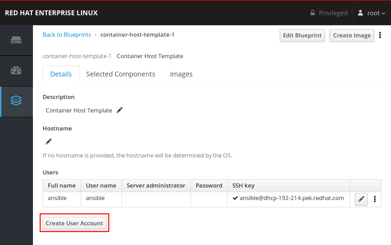This screenshot has height=245, width=391.
Task: Switch to the Selected Components tab
Action: [121, 74]
